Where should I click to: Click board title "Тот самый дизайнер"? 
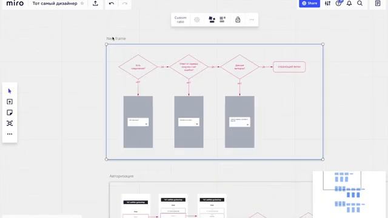[x=55, y=4]
